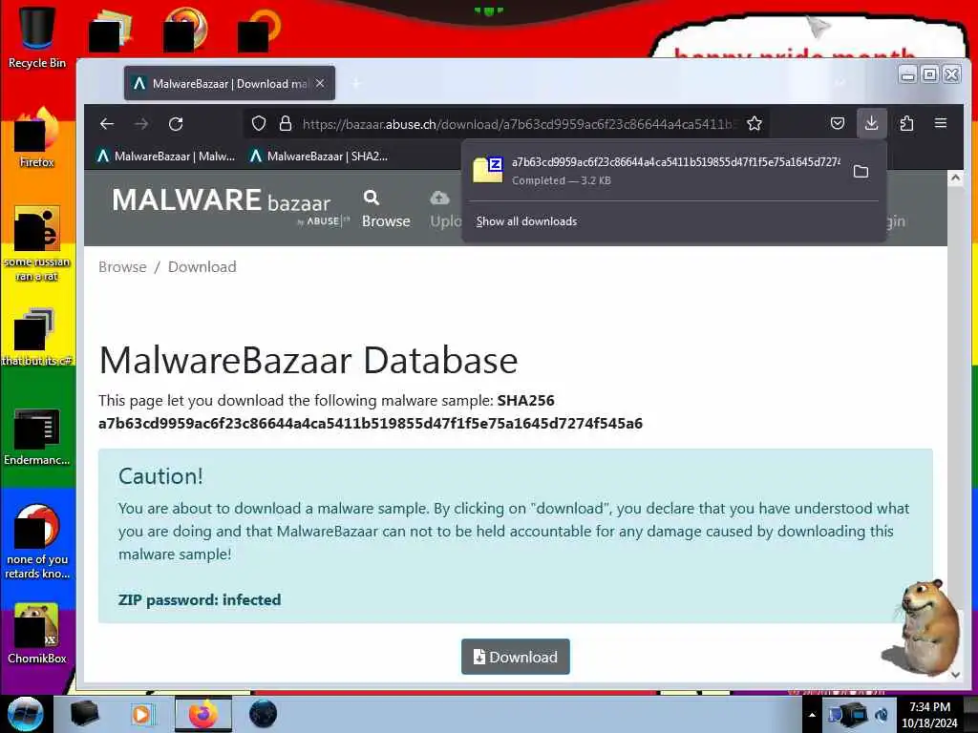Open the ChomikBox desktop icon
This screenshot has height=733, width=978.
(37, 634)
